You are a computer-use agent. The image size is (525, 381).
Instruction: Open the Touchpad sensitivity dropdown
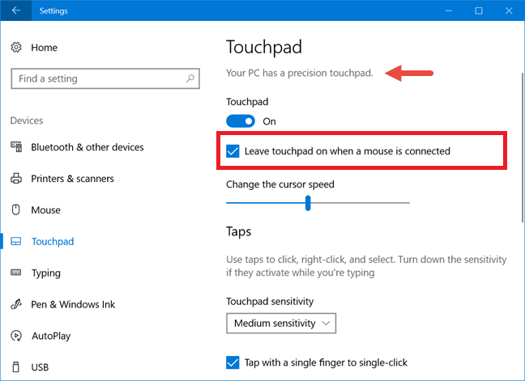pos(281,324)
